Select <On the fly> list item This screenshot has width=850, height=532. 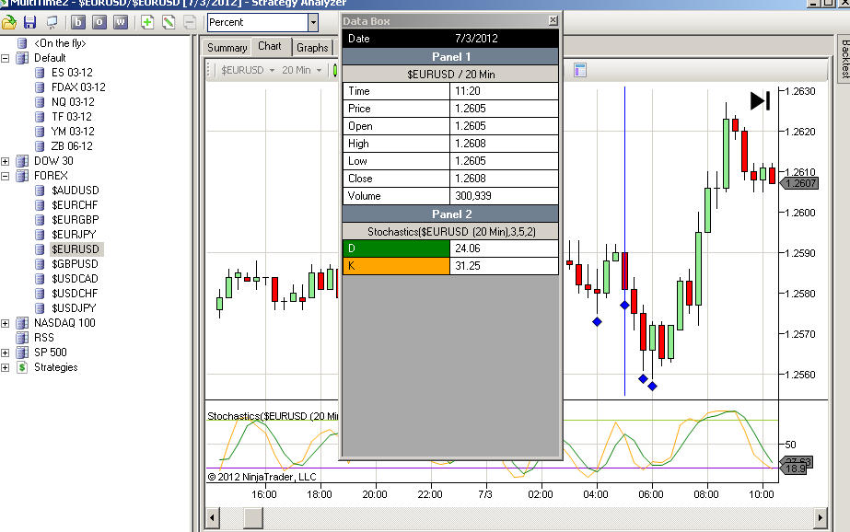[60, 43]
